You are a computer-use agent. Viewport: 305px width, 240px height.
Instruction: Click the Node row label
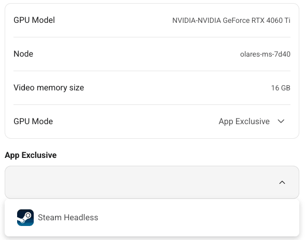[x=23, y=54]
